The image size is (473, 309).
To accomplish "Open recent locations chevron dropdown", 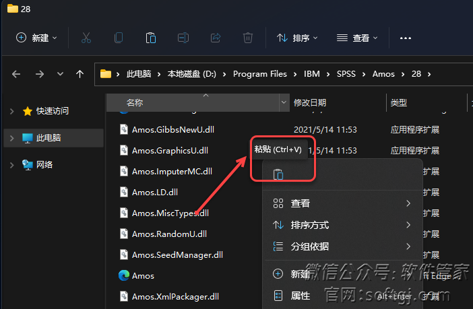I will (61, 74).
